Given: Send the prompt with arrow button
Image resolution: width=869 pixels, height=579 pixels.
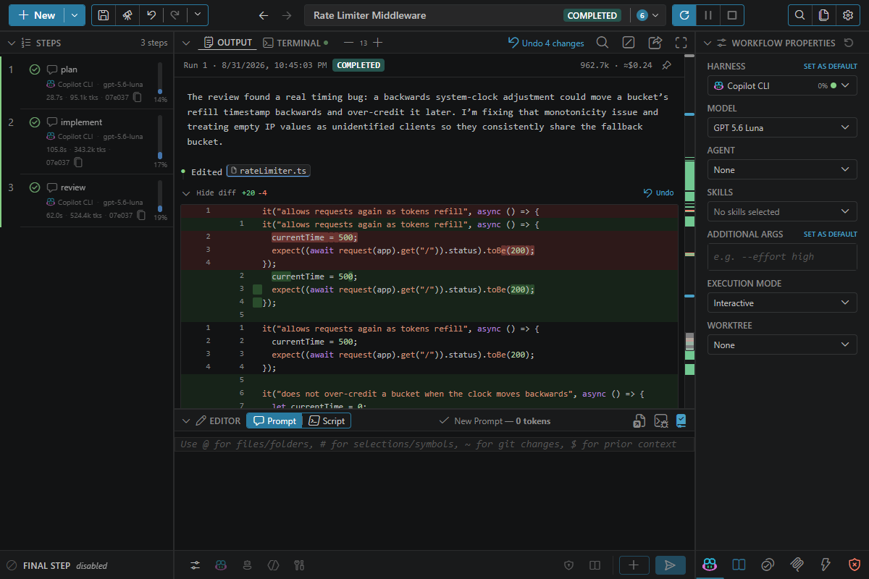Looking at the screenshot, I should [671, 565].
